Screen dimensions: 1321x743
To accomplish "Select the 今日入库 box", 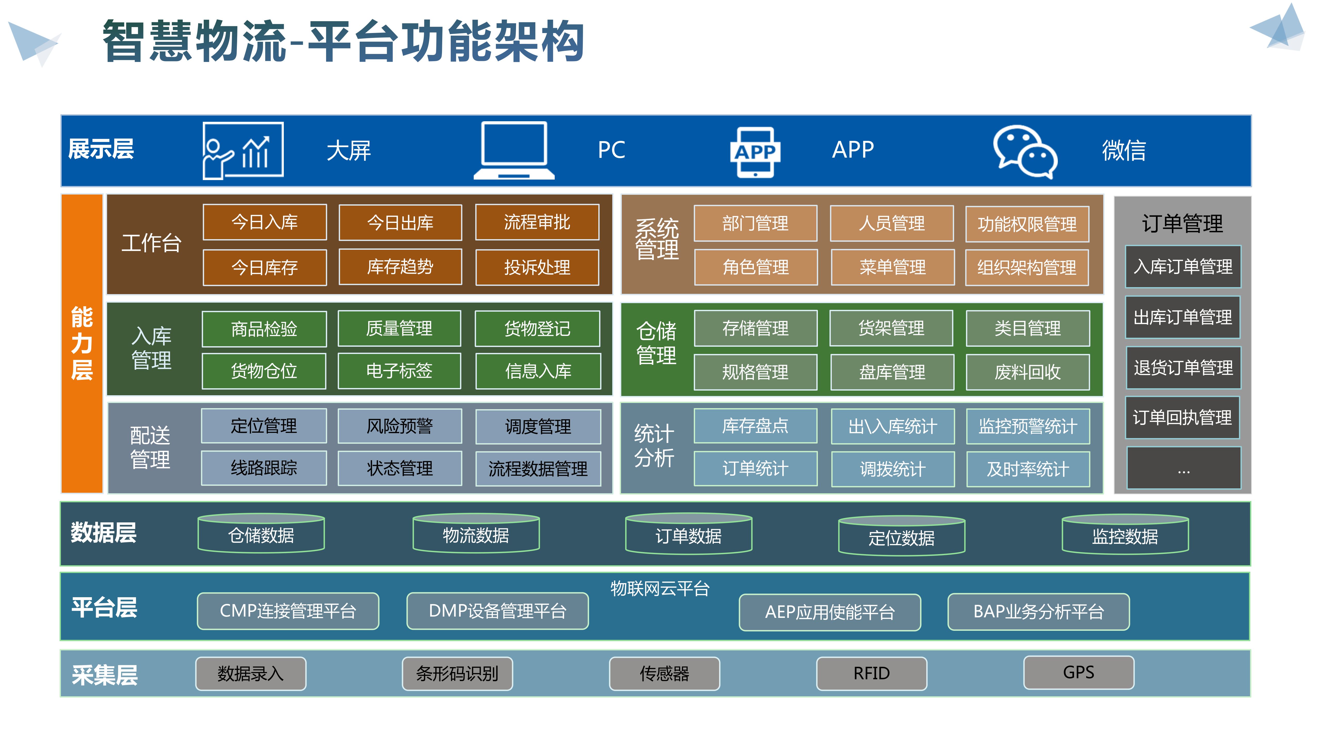I will (265, 222).
